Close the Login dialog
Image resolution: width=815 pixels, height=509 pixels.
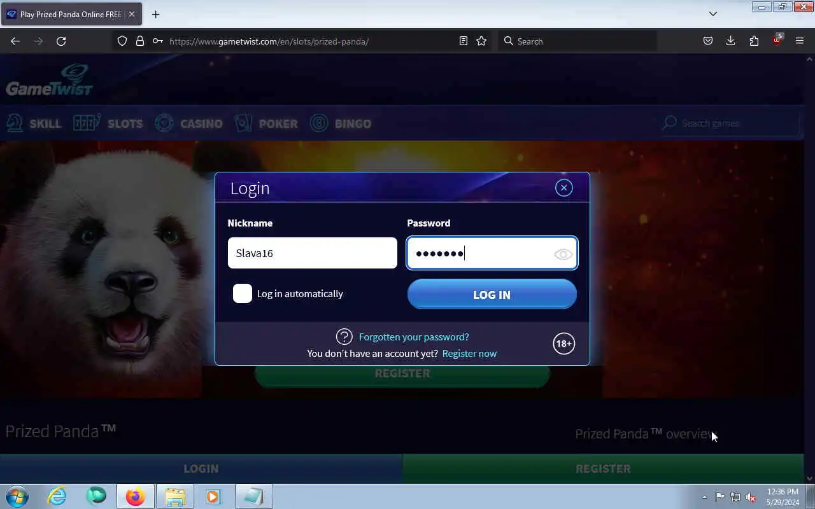pyautogui.click(x=563, y=188)
